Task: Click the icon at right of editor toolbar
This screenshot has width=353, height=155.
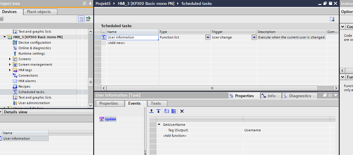Action: pos(332,19)
